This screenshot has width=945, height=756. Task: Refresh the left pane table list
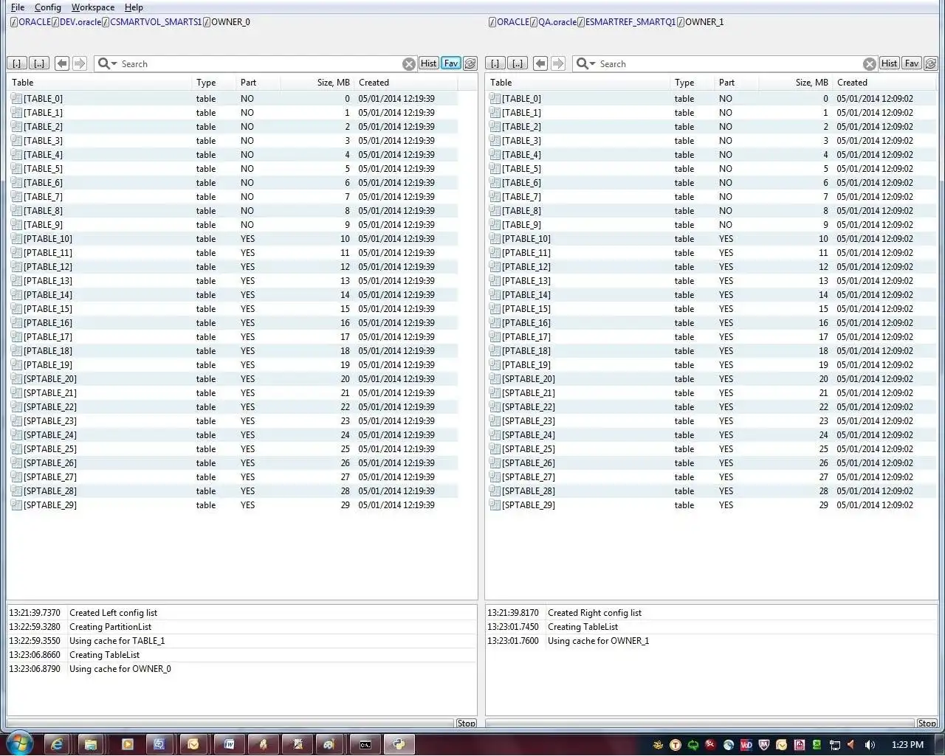point(470,63)
